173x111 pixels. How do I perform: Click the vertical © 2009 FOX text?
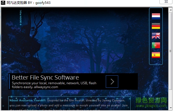pyautogui.click(x=20, y=18)
